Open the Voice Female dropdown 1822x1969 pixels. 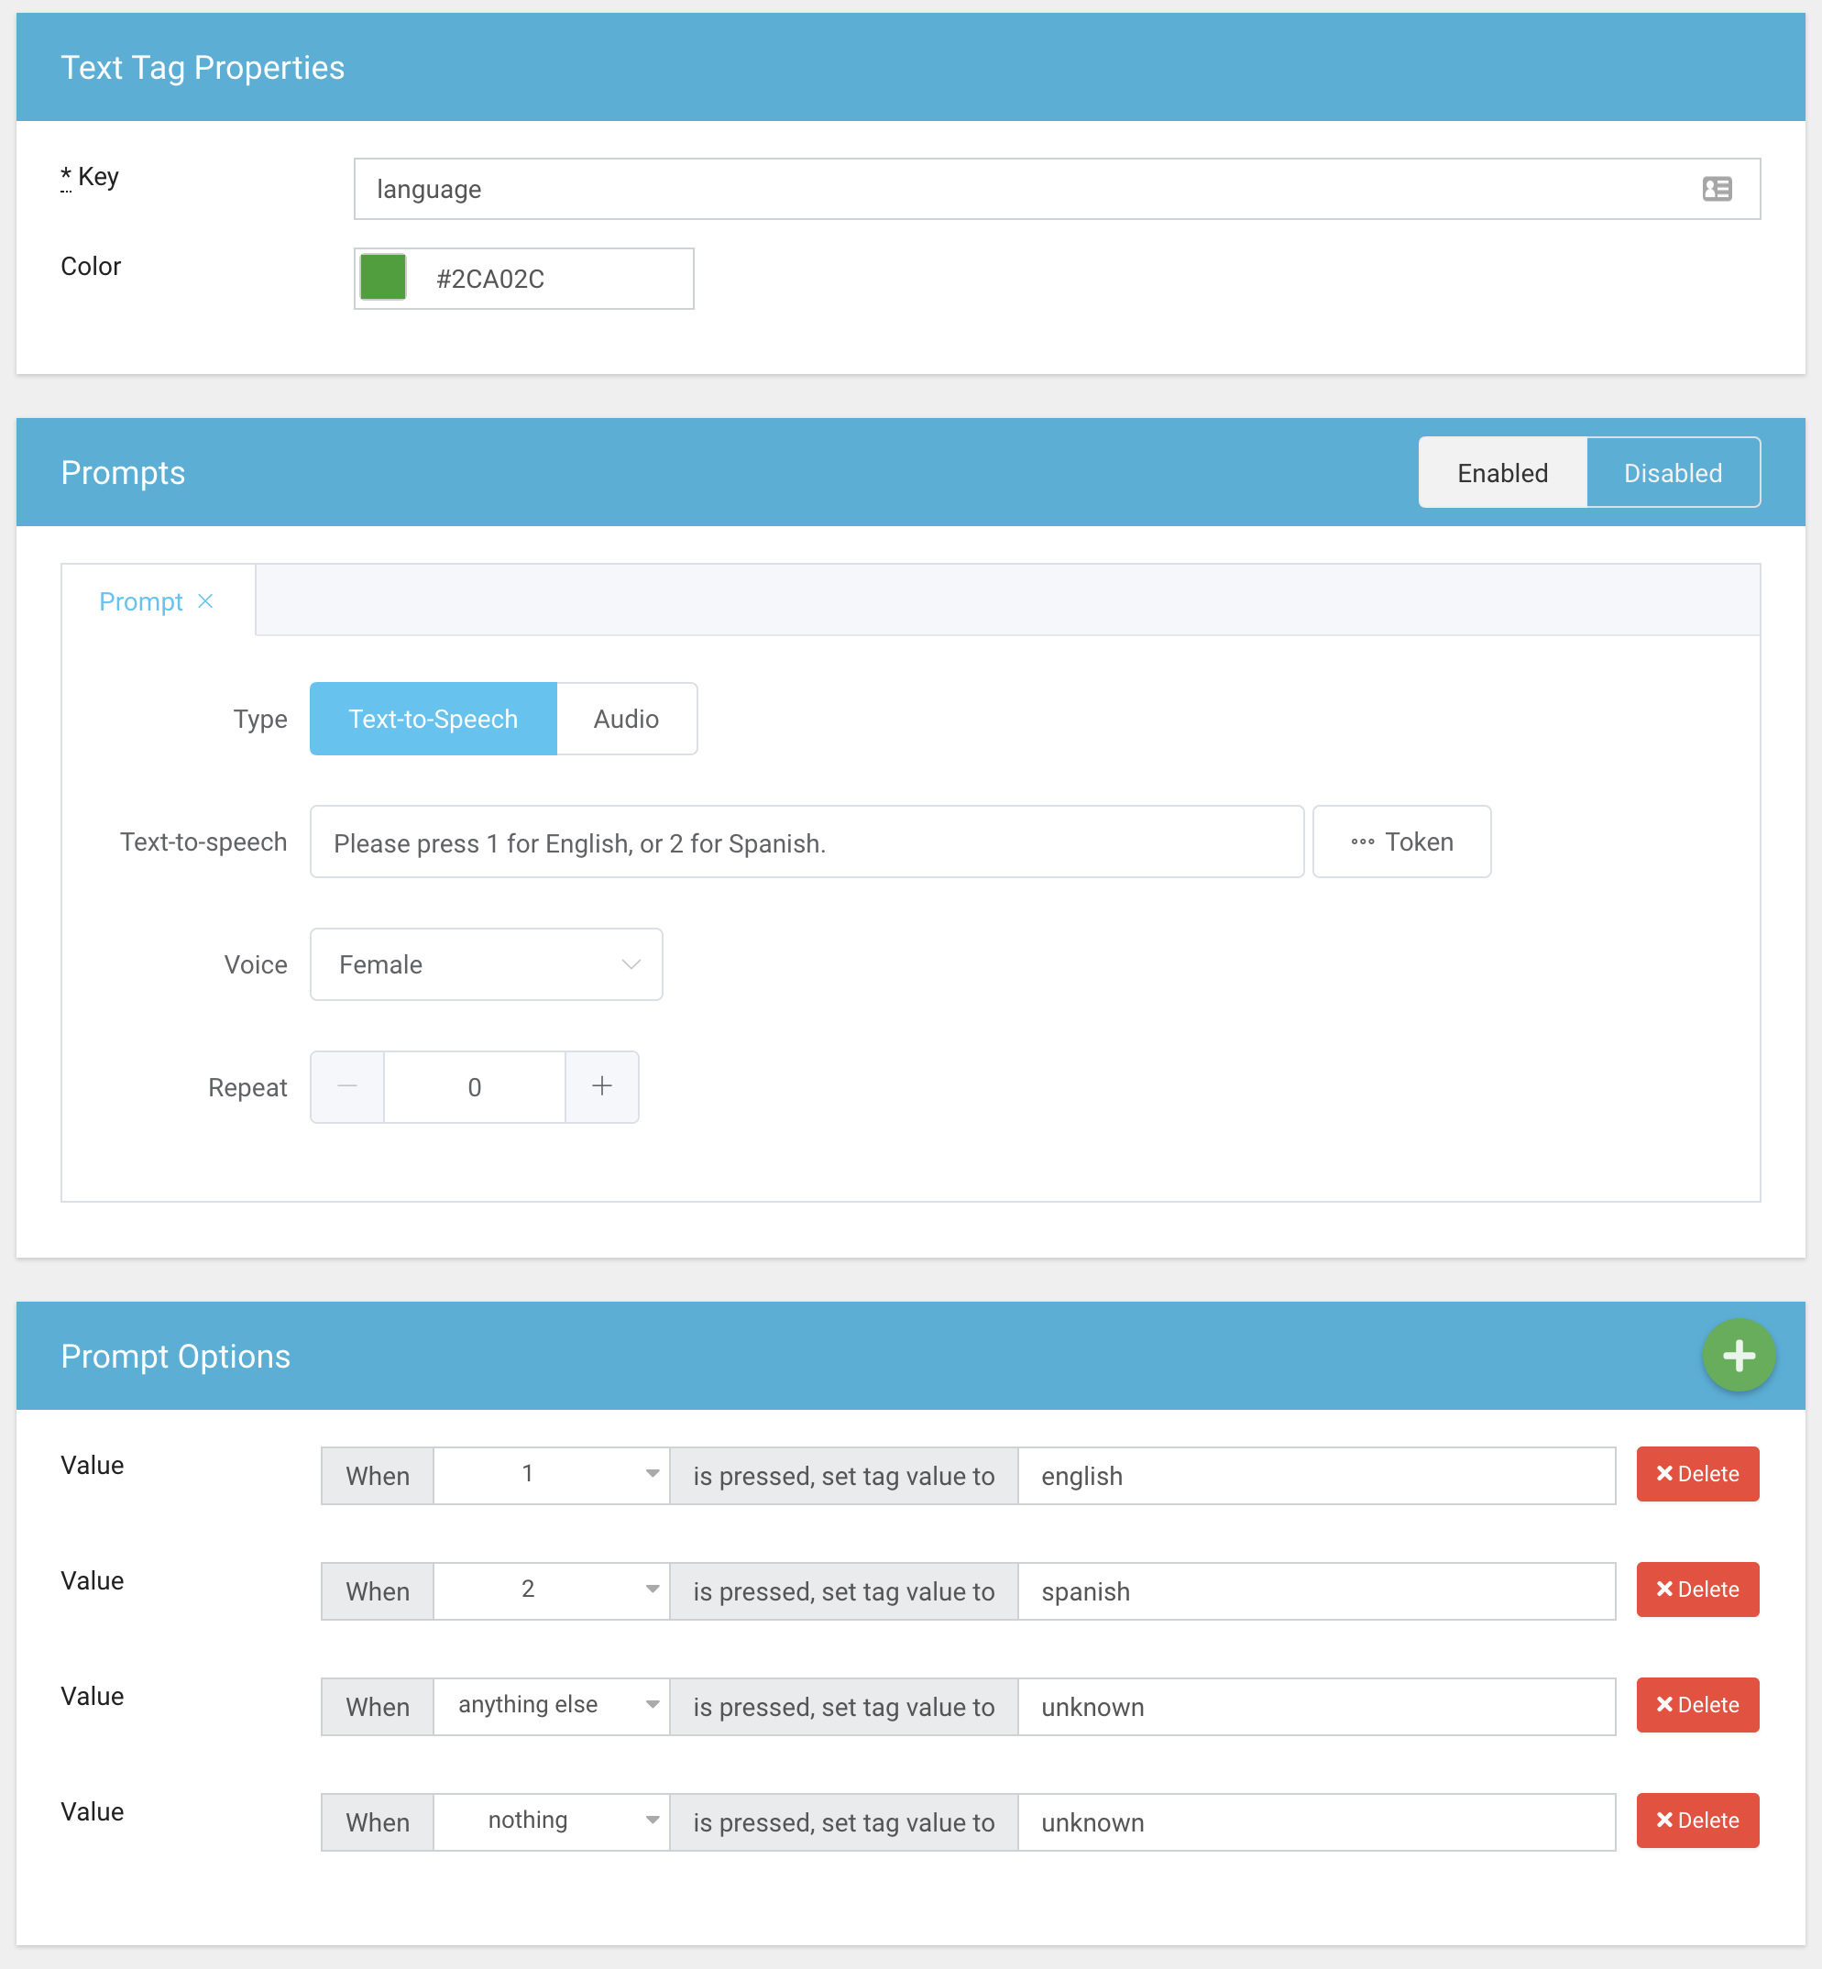point(486,964)
